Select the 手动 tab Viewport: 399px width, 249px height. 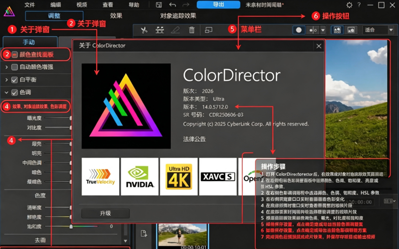coord(30,42)
